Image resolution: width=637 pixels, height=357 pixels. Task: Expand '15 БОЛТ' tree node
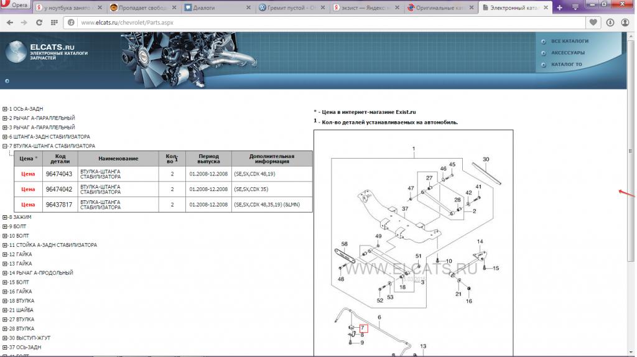5,282
